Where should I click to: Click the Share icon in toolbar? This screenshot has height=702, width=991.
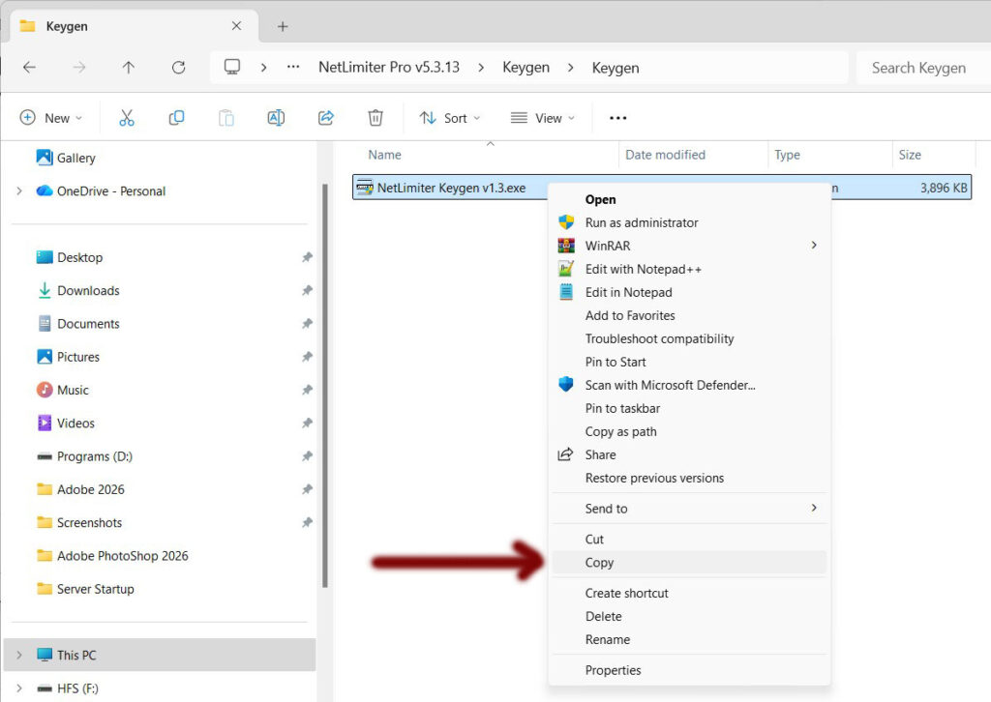pyautogui.click(x=326, y=118)
